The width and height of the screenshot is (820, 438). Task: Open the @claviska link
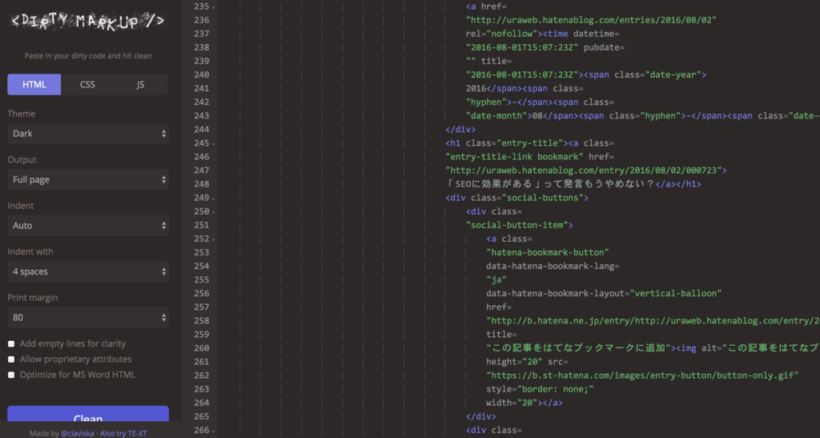78,433
